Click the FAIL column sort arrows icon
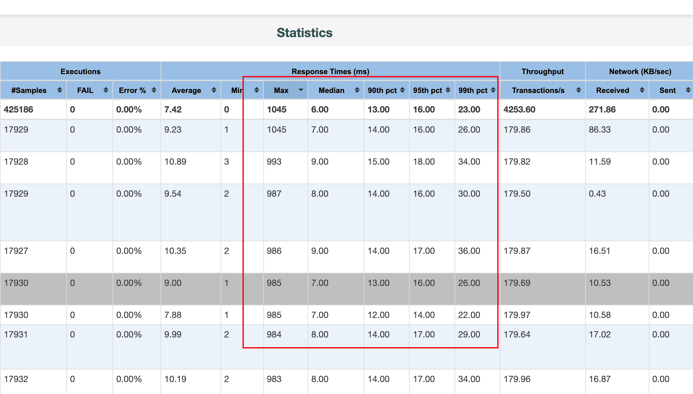 click(x=106, y=90)
